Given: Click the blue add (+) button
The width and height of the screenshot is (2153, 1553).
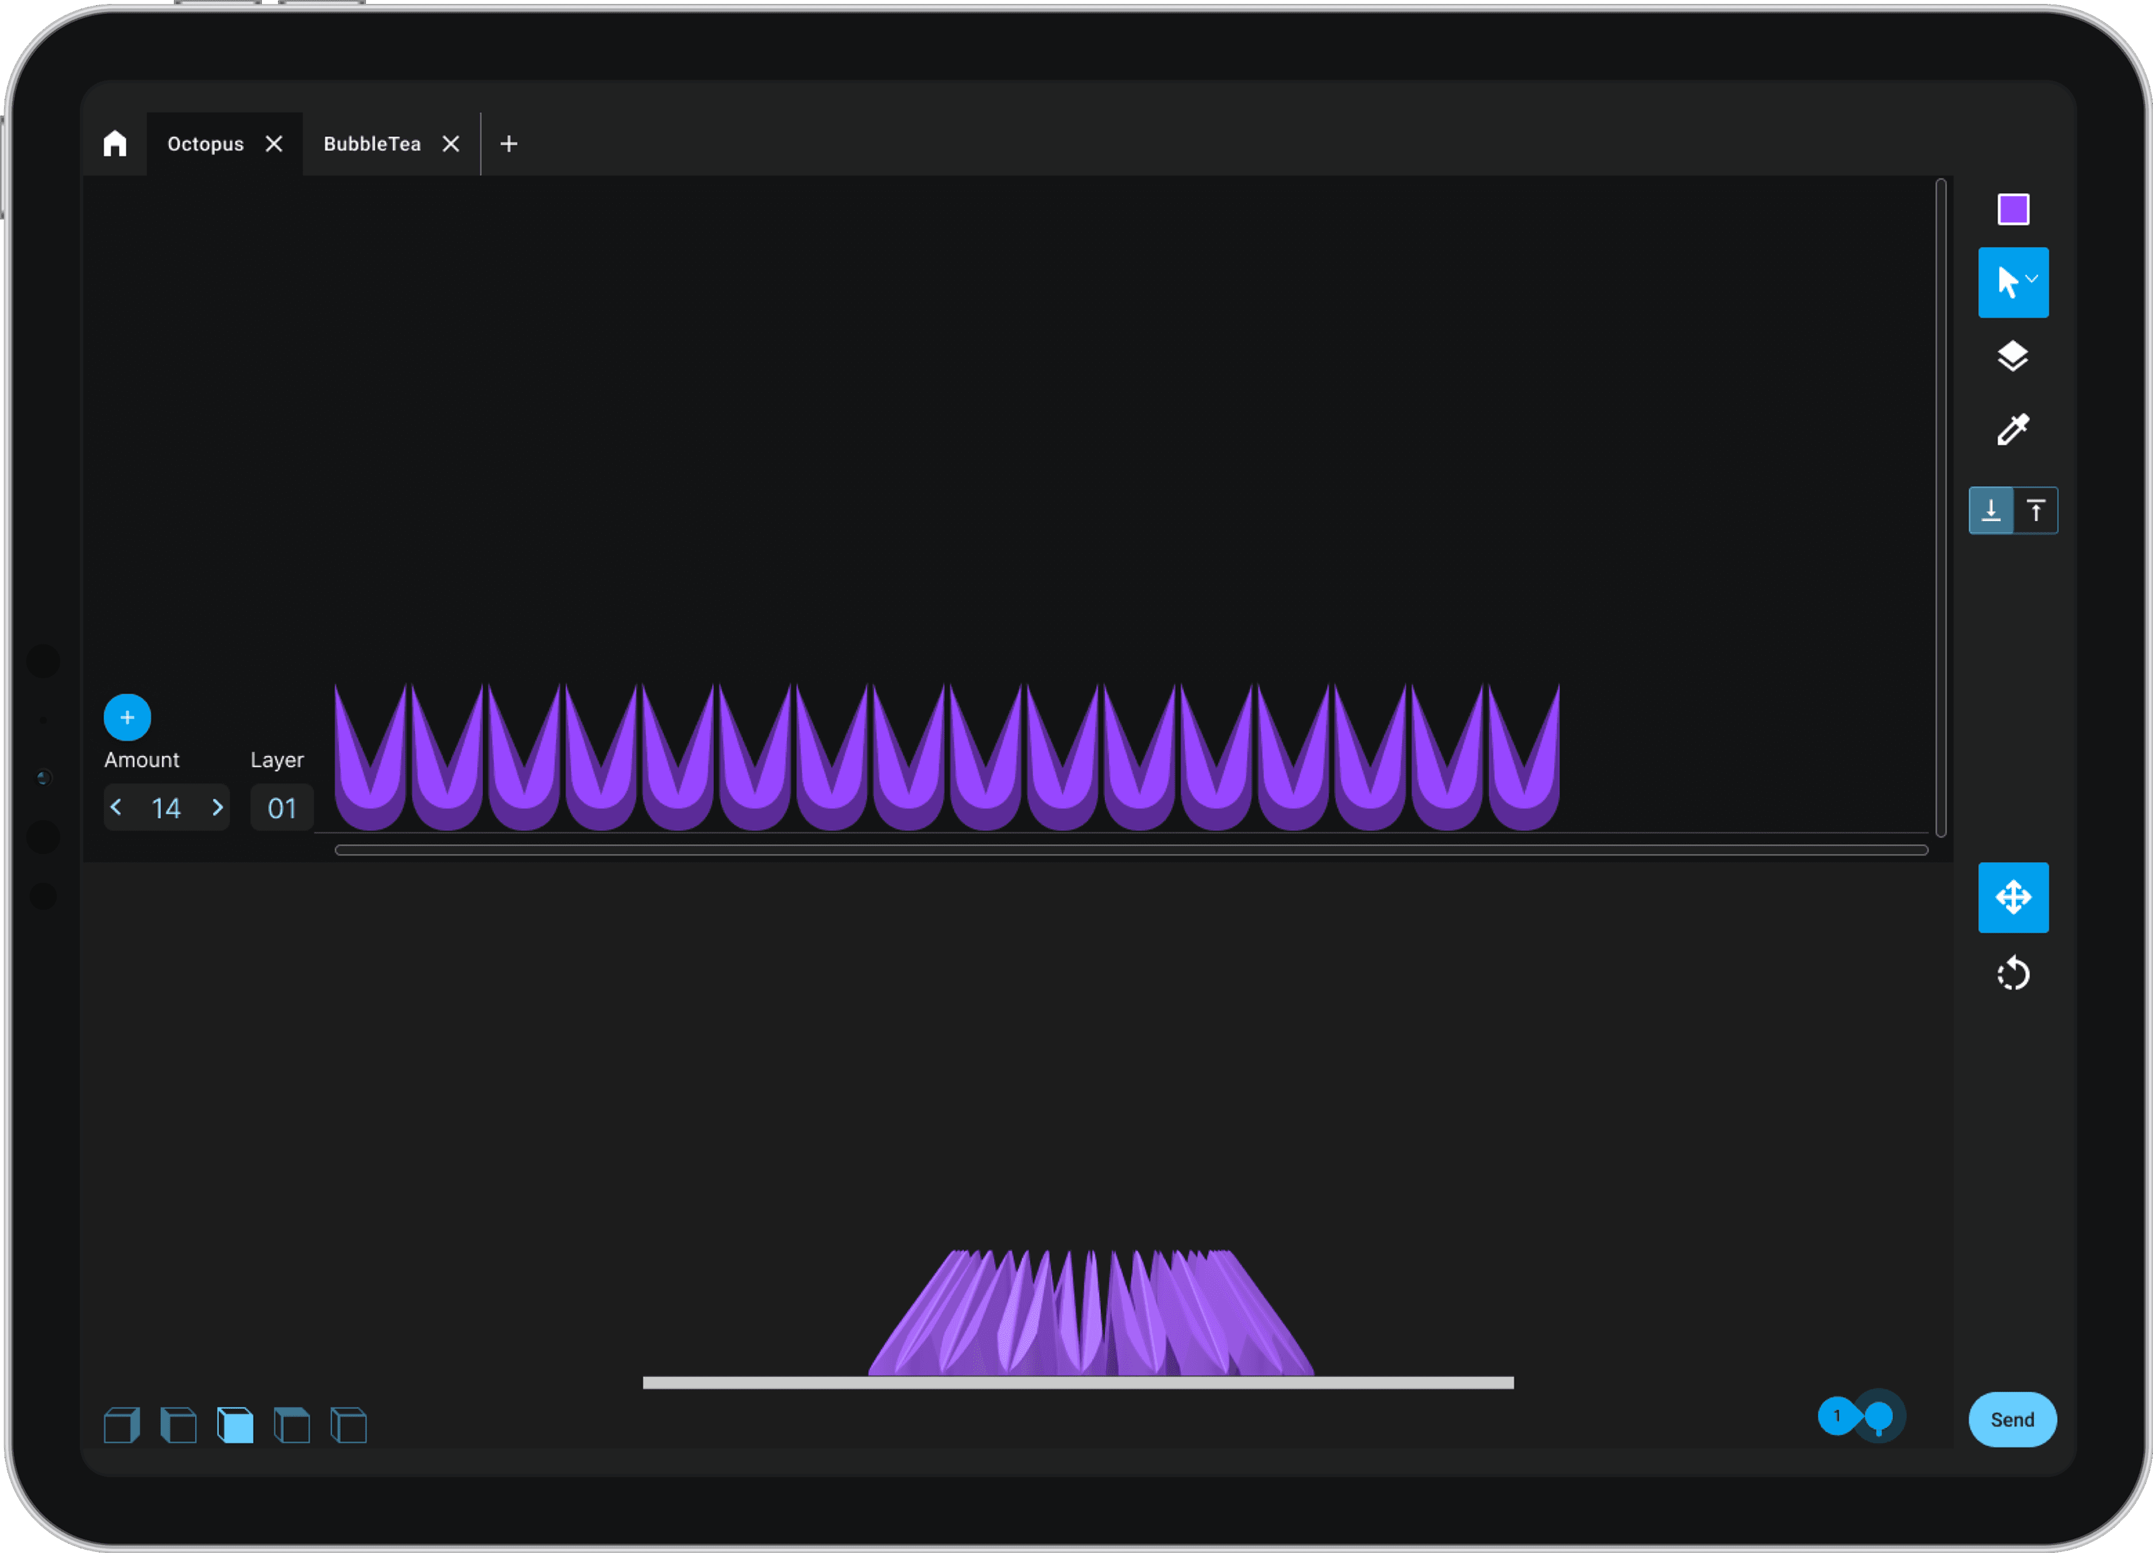Looking at the screenshot, I should coord(127,717).
